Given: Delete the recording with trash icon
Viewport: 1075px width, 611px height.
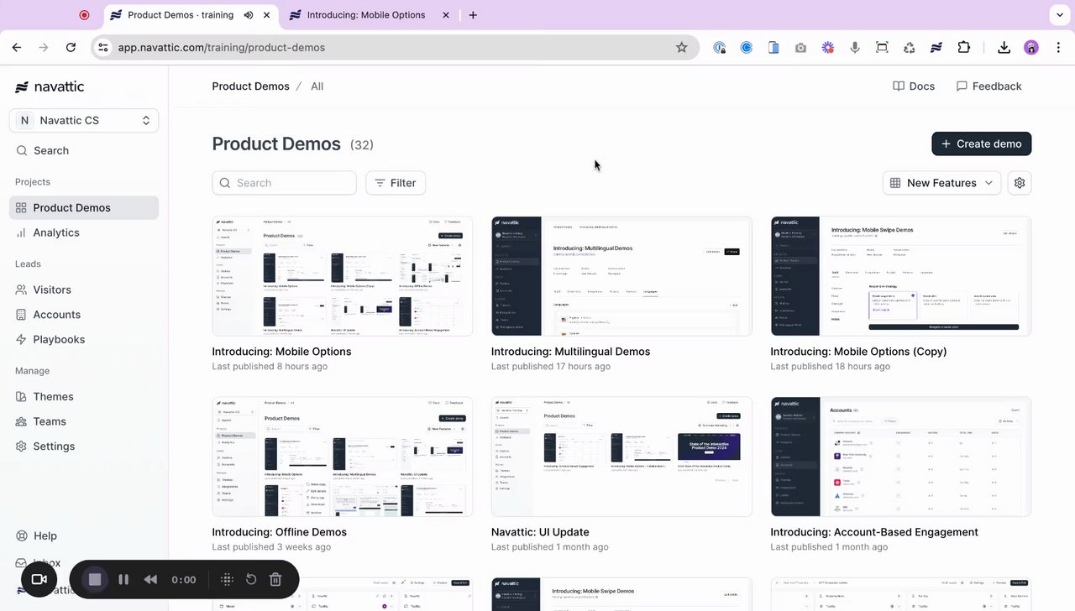Looking at the screenshot, I should pyautogui.click(x=275, y=579).
